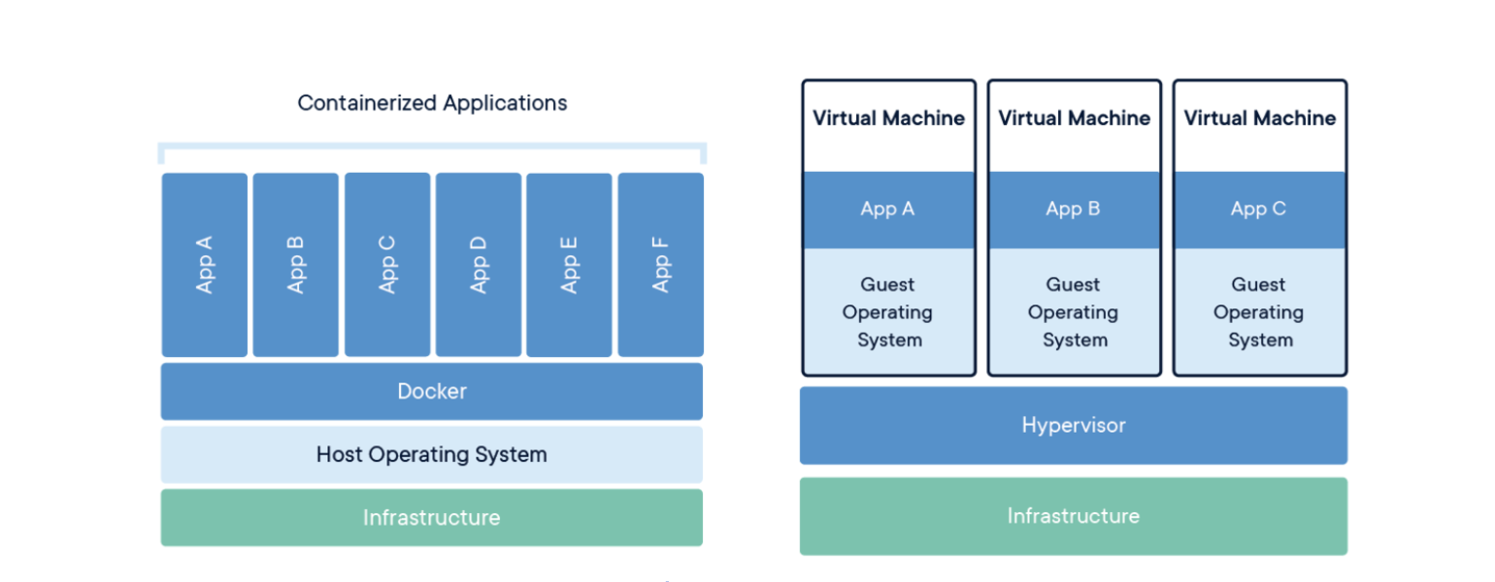Viewport: 1495px width, 582px height.
Task: Click the Infrastructure layer beneath Hypervisor
Action: pos(1074,516)
